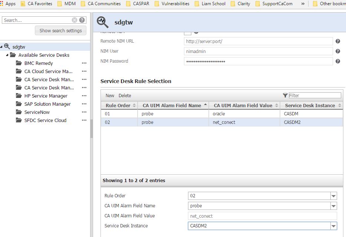
Task: Click the filter funnel icon
Action: (285, 95)
